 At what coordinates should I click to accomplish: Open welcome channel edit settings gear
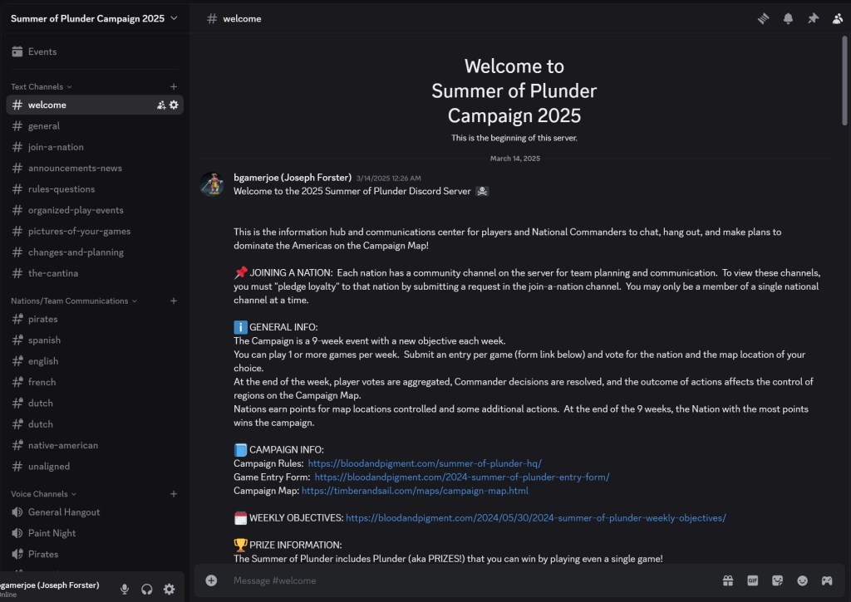point(174,105)
